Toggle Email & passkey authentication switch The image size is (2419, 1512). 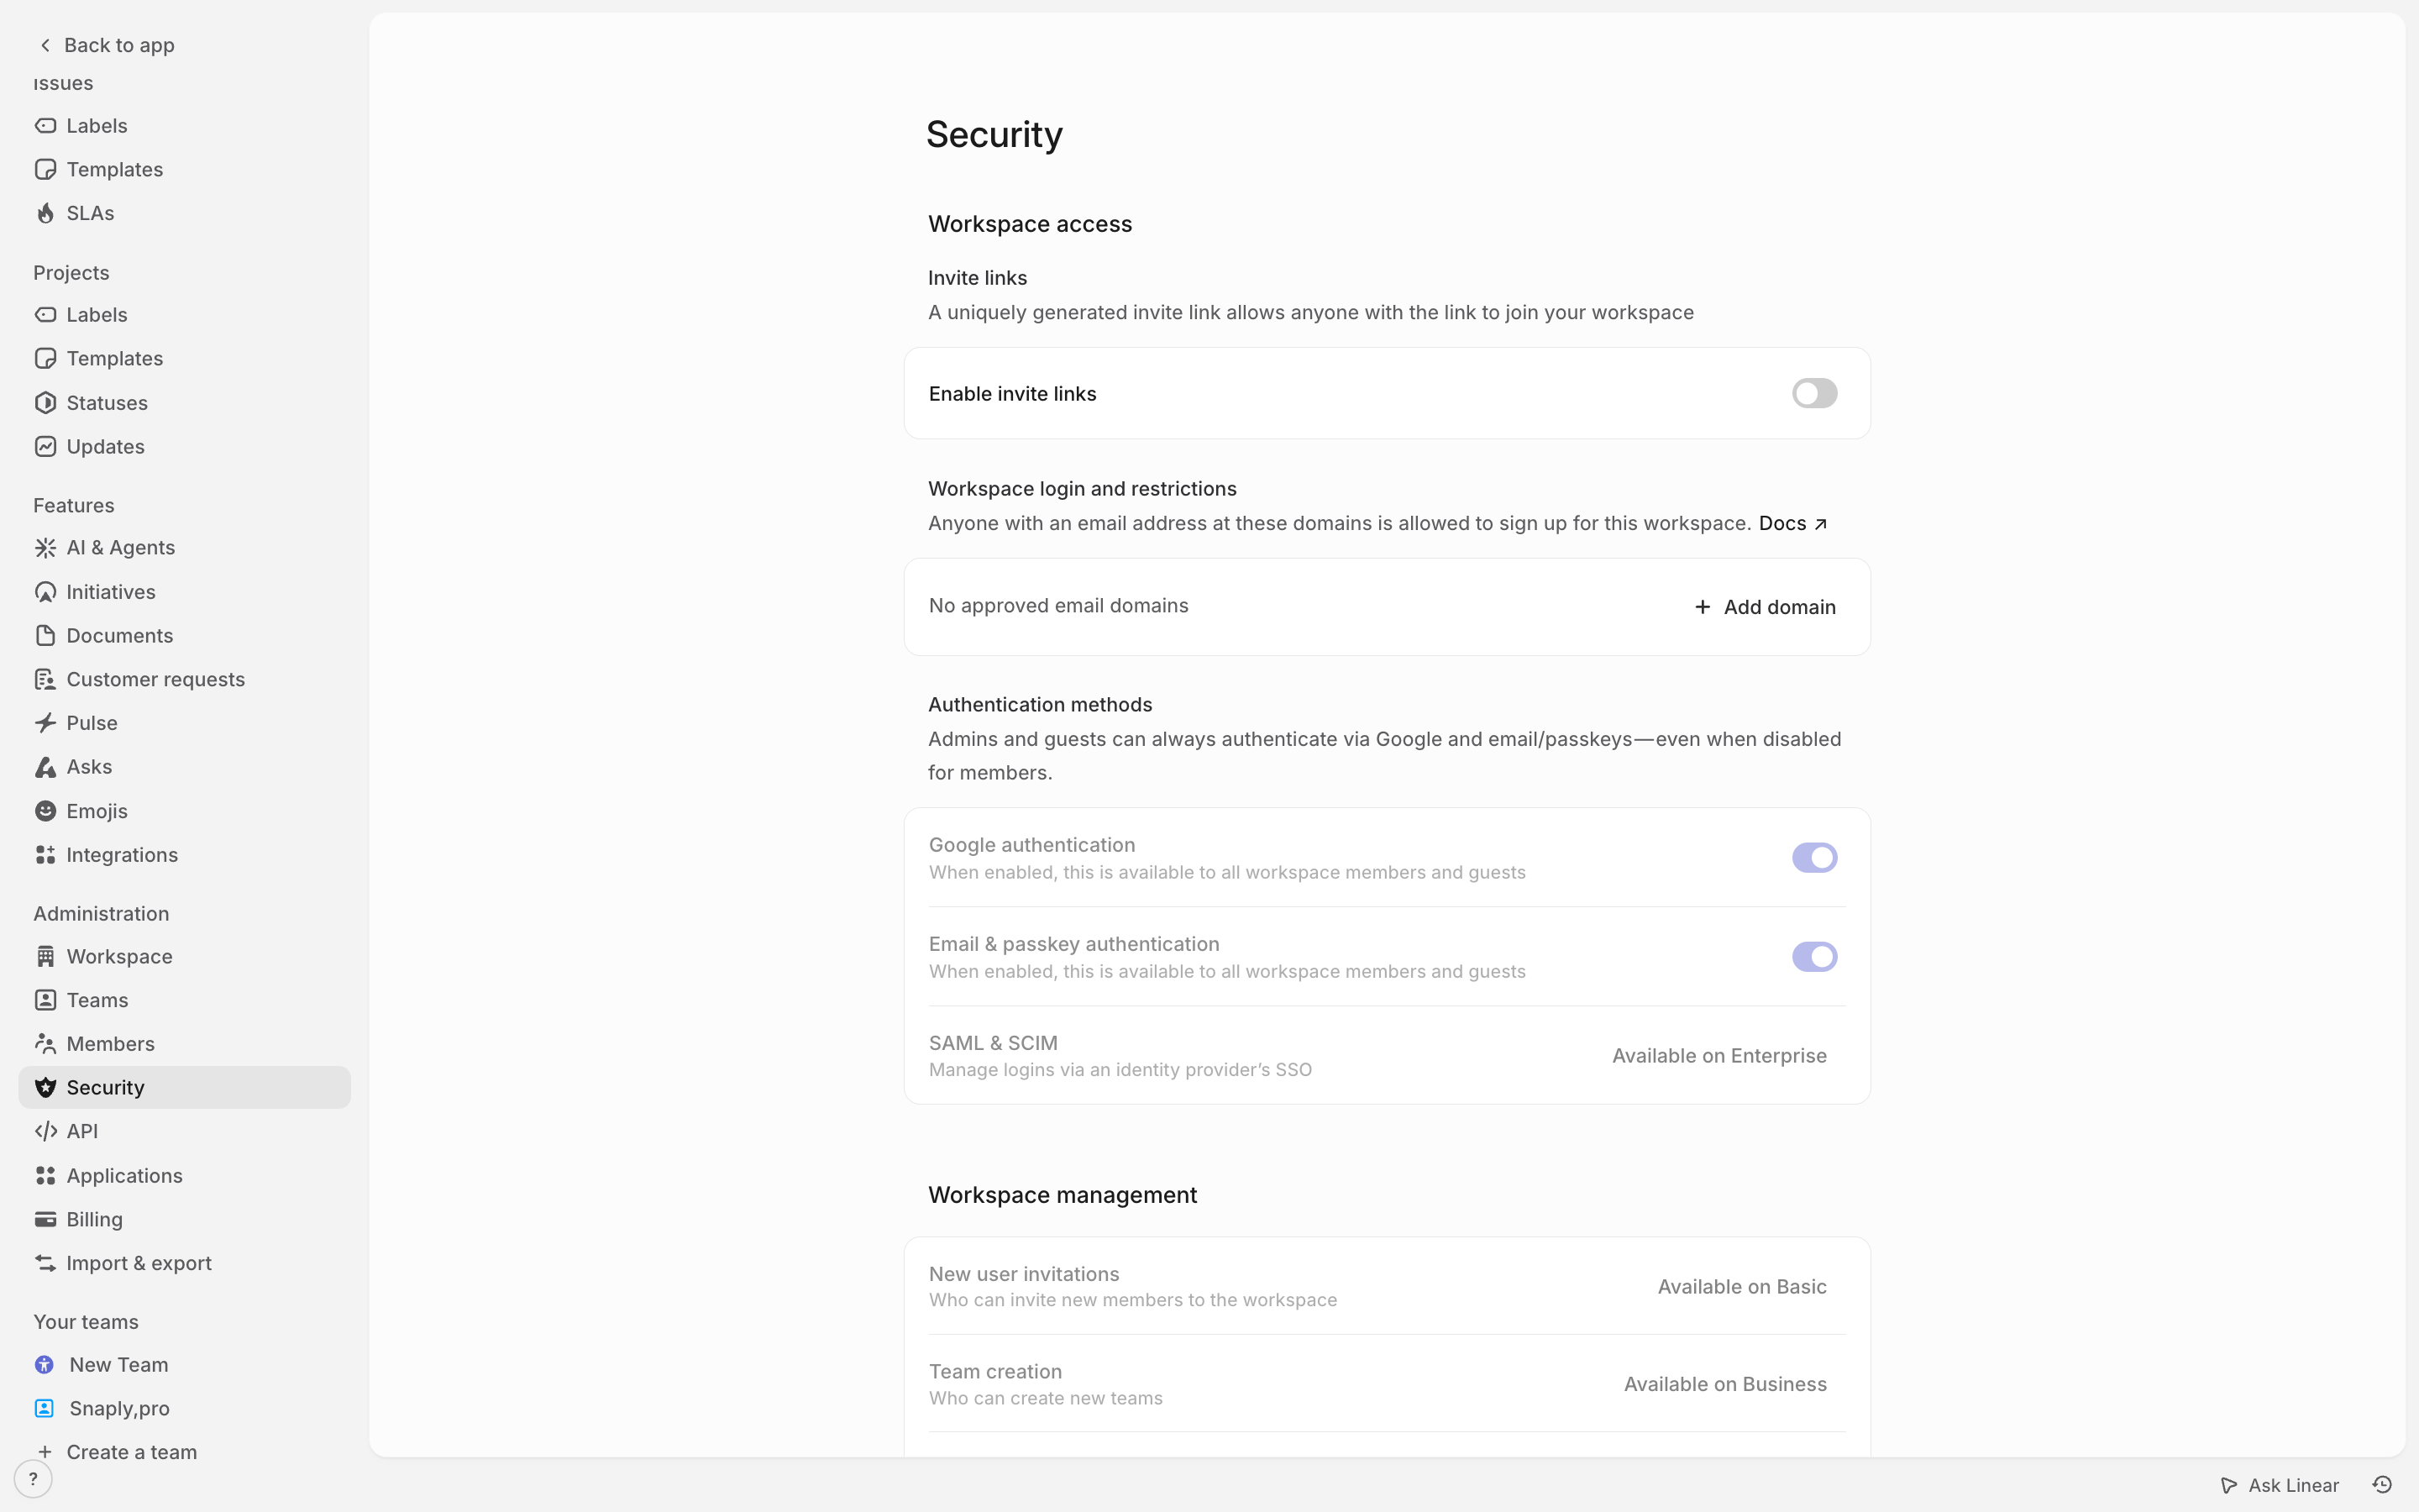pos(1814,957)
